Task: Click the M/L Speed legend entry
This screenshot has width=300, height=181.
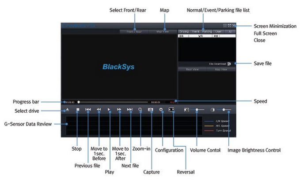Action: pos(217,126)
